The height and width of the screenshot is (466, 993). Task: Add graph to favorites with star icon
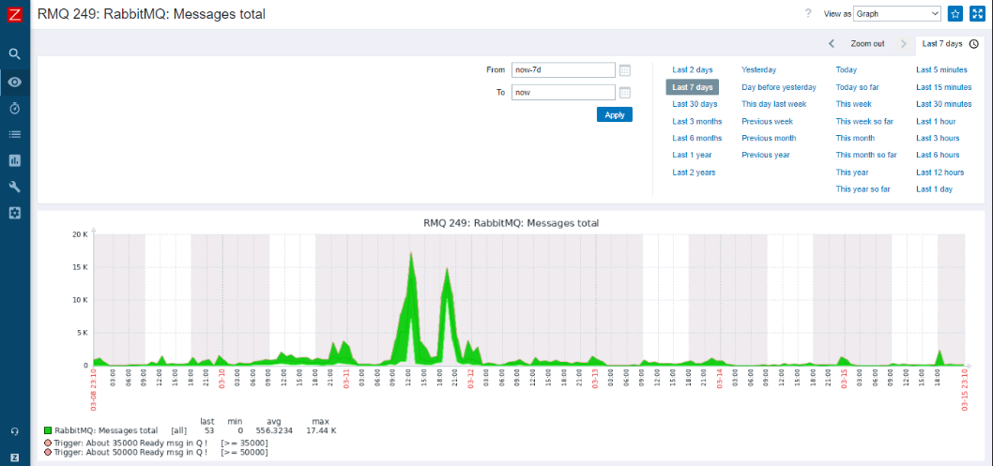pyautogui.click(x=955, y=14)
